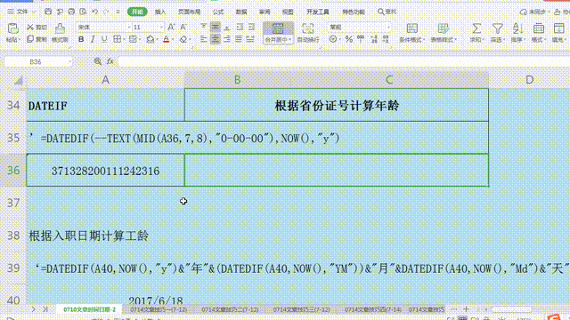Viewport: 570px width, 320px height.
Task: Click the red font color A
Action: tap(167, 39)
